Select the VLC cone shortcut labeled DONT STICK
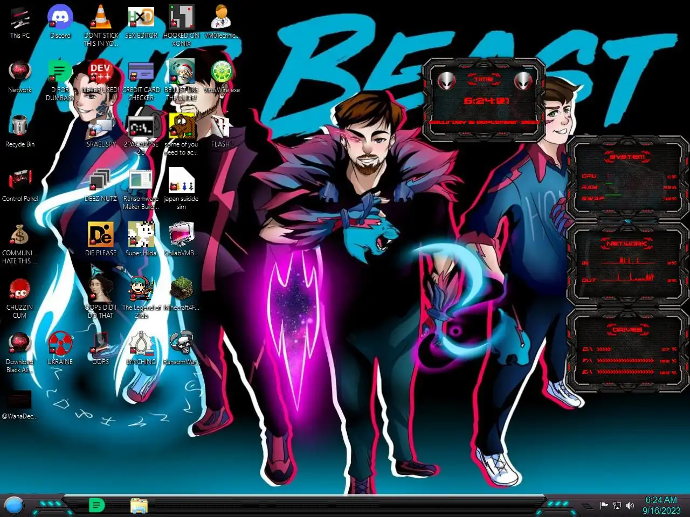The width and height of the screenshot is (690, 517). [x=101, y=26]
